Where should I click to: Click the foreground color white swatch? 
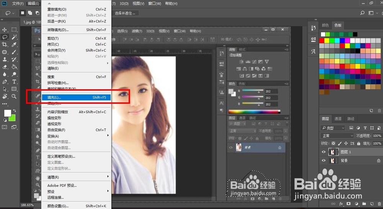[x=8, y=113]
